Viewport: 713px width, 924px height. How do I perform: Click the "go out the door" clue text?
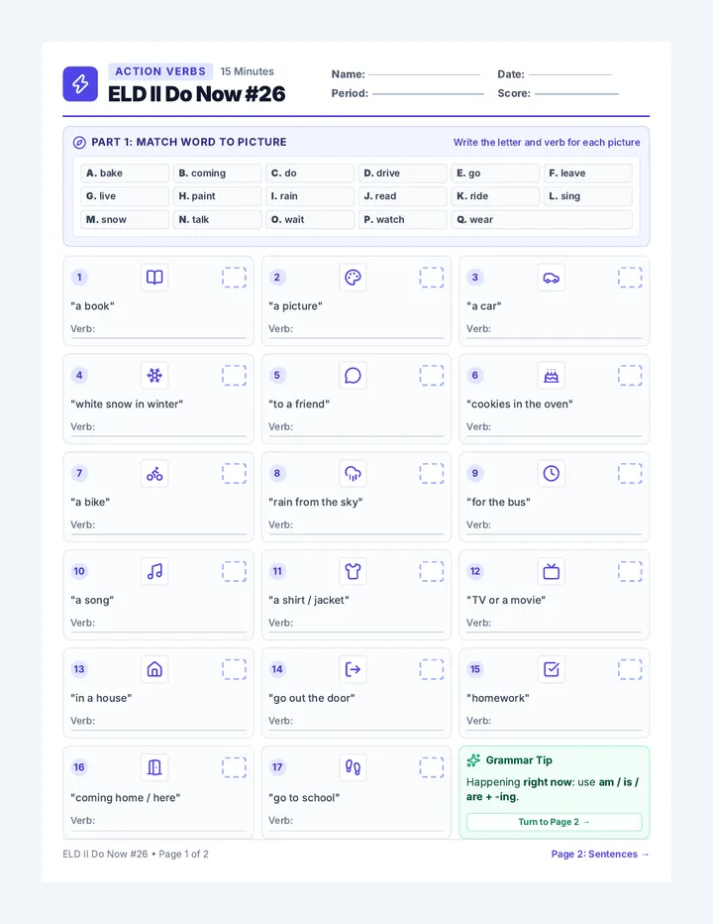[312, 698]
